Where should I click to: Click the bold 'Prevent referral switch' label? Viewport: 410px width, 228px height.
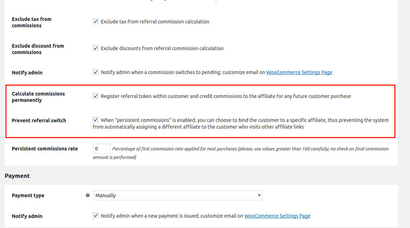[39, 120]
